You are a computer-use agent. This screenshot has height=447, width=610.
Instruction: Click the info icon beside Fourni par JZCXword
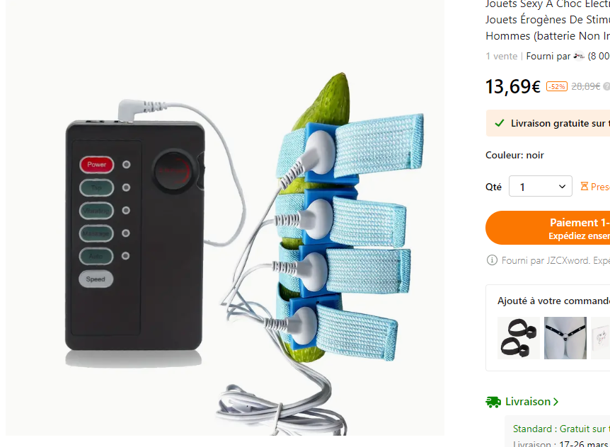tap(492, 260)
